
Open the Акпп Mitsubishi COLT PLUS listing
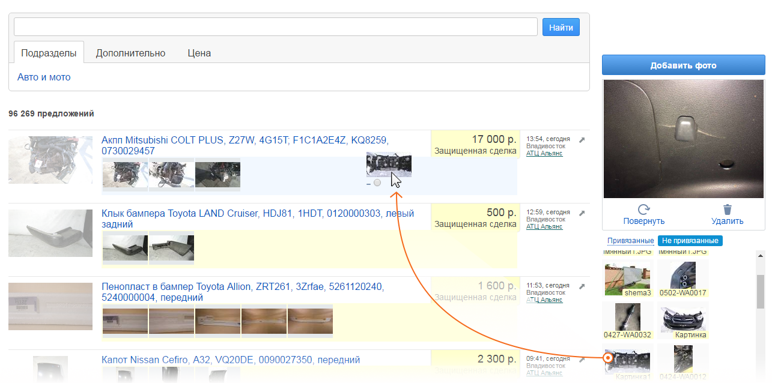[245, 145]
